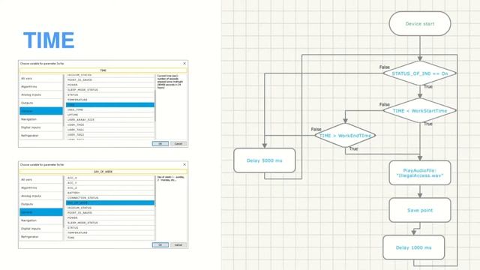This screenshot has height=270, width=480.
Task: Select Digital inputs category in TIME dialog
Action: point(41,127)
